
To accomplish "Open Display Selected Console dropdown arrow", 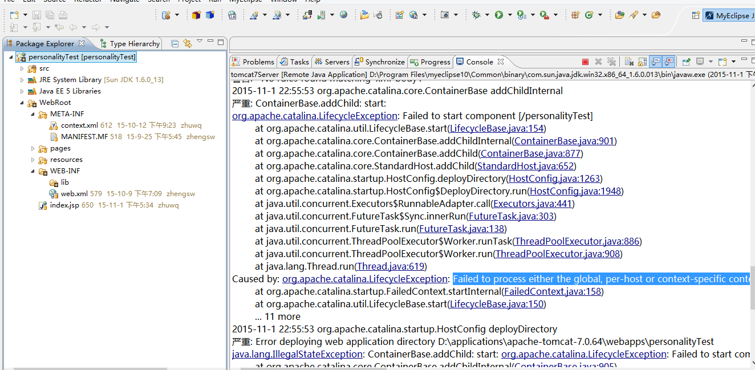I will (710, 62).
